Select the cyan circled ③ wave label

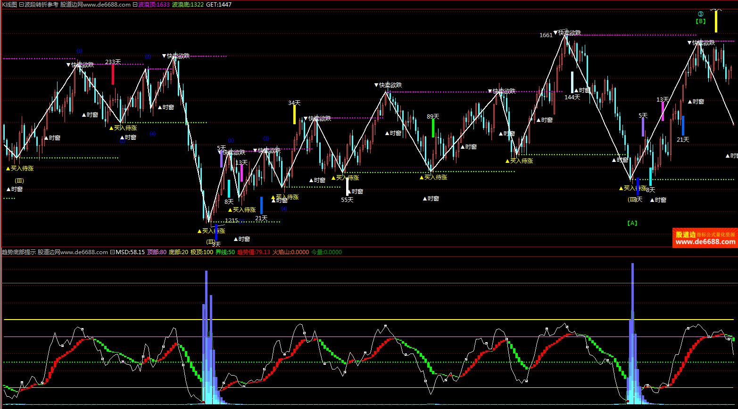pos(700,14)
